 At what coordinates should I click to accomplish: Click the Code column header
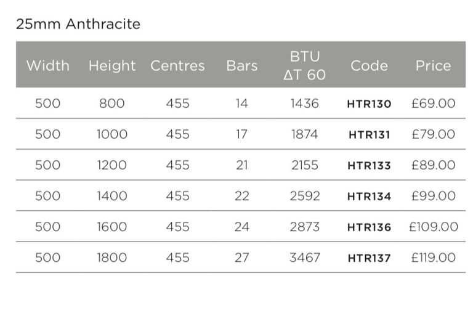(370, 65)
